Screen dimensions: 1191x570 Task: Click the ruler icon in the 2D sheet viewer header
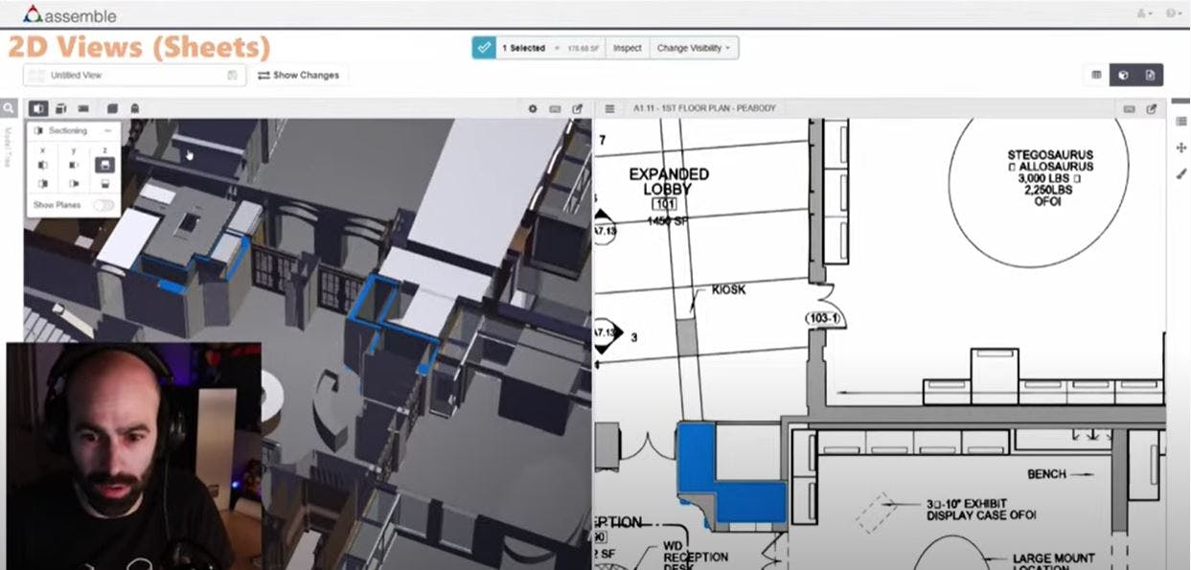(1130, 109)
